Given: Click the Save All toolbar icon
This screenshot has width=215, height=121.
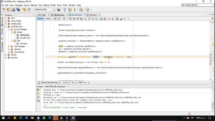Looking at the screenshot, I should point(18,9).
